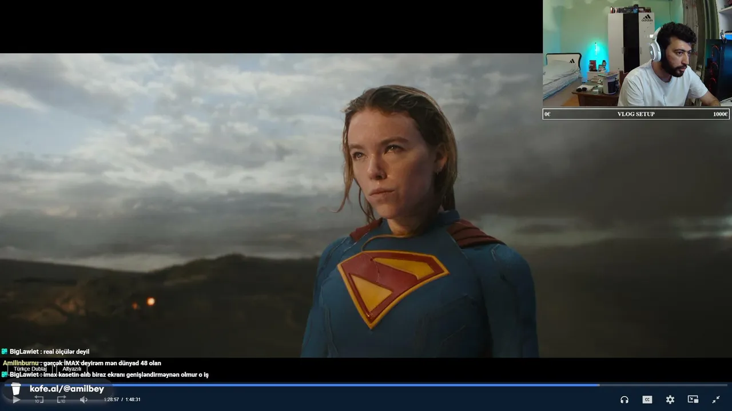Enable picture-in-picture mode

point(693,400)
